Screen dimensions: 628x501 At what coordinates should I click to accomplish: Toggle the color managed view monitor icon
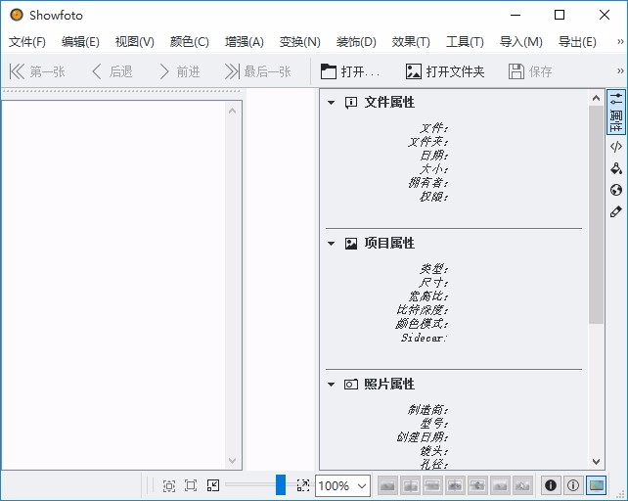pyautogui.click(x=596, y=485)
